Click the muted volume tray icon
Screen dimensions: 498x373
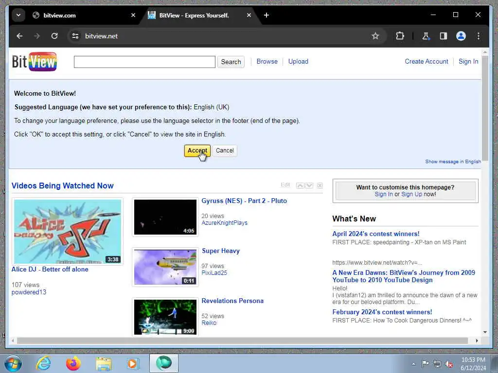click(449, 364)
